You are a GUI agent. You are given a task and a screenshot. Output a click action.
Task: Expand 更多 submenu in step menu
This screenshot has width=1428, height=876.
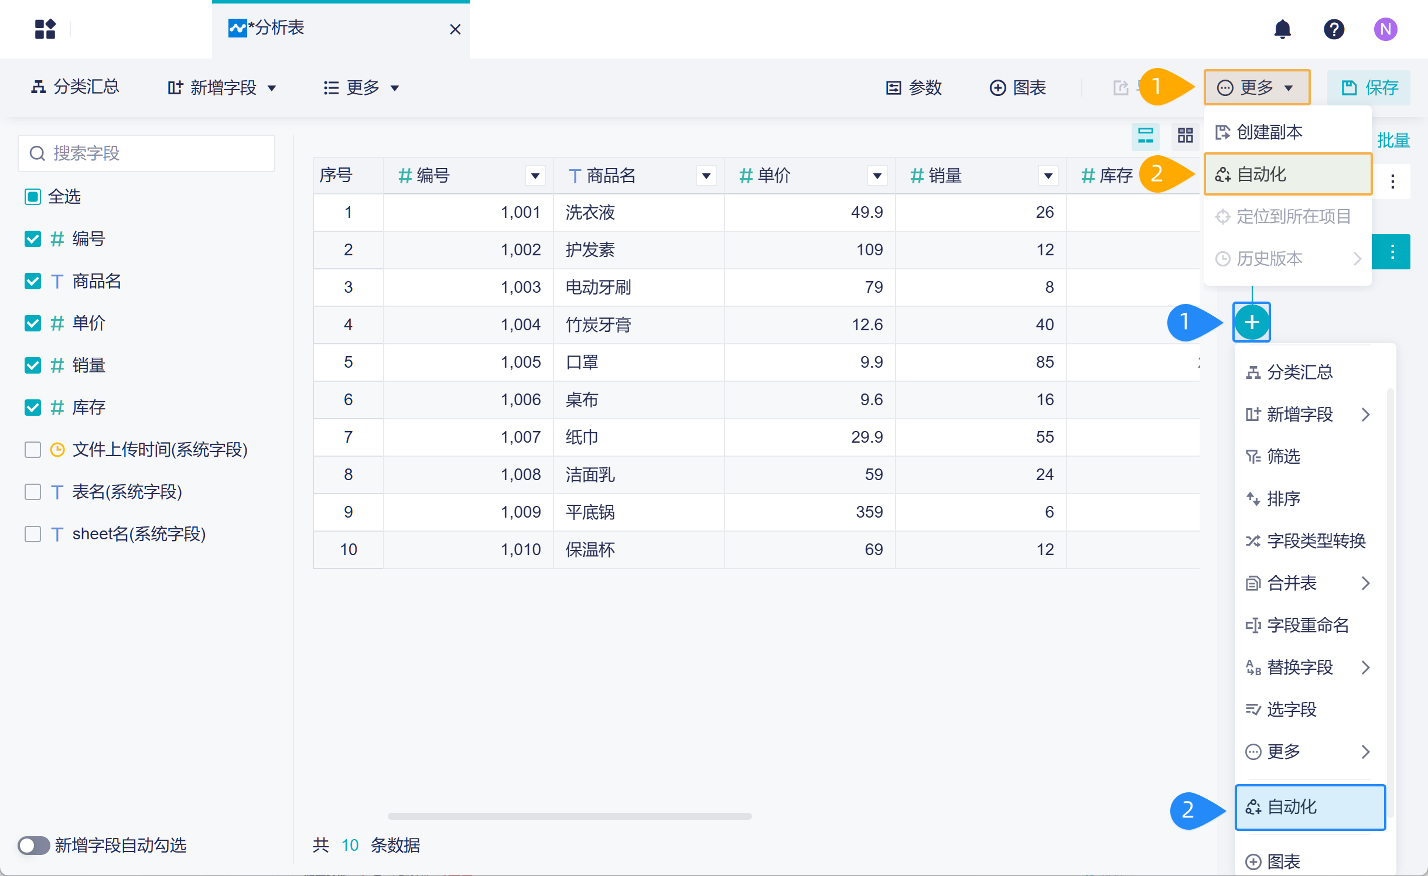(1310, 751)
